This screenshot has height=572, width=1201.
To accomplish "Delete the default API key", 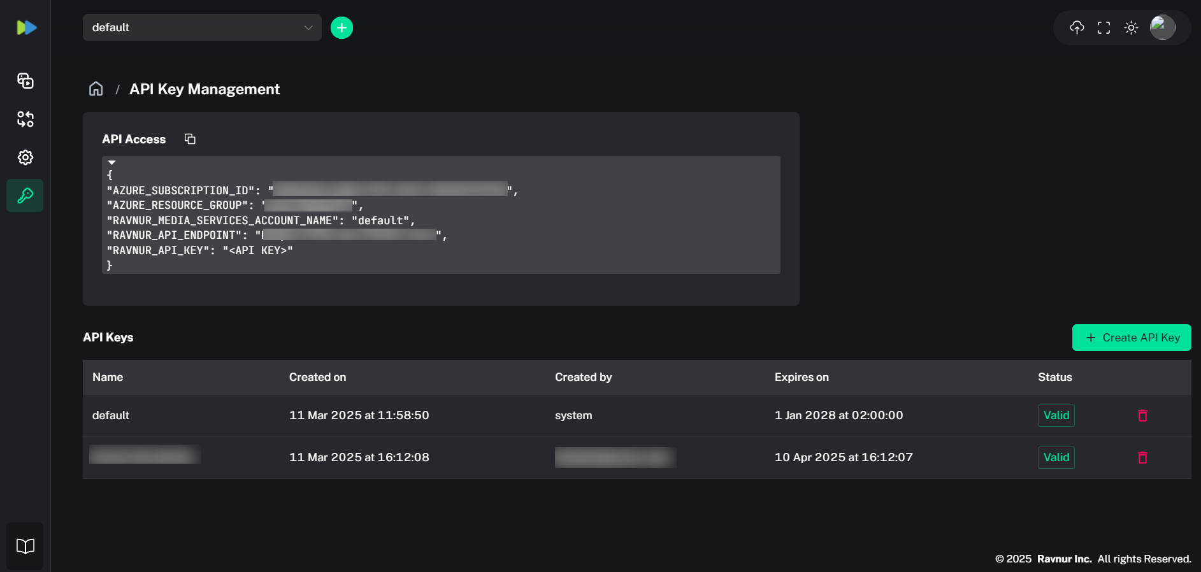I will (1142, 415).
